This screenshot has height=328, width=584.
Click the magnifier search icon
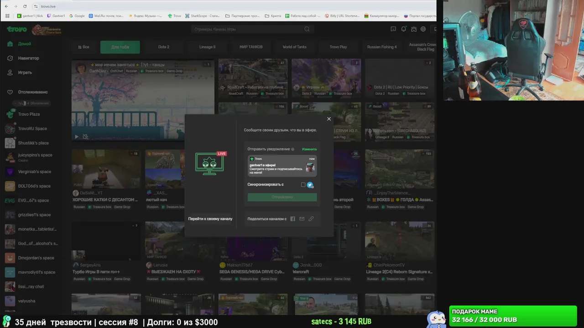[308, 29]
